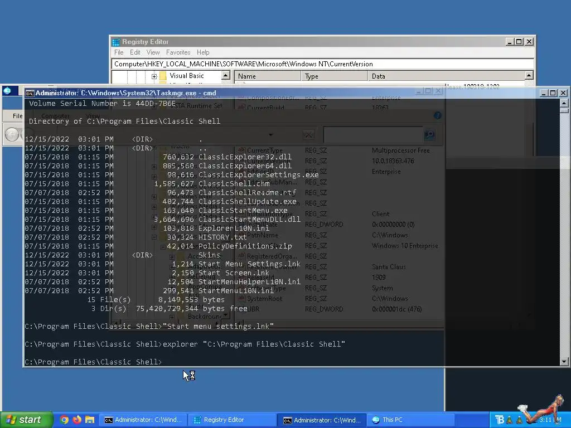
Task: Click the cmd window scroll-down arrow
Action: click(x=564, y=361)
